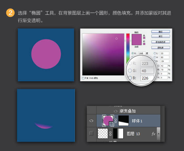184x151 pixels.
Task: Click the small gamut-correction color swatch
Action: point(144,38)
